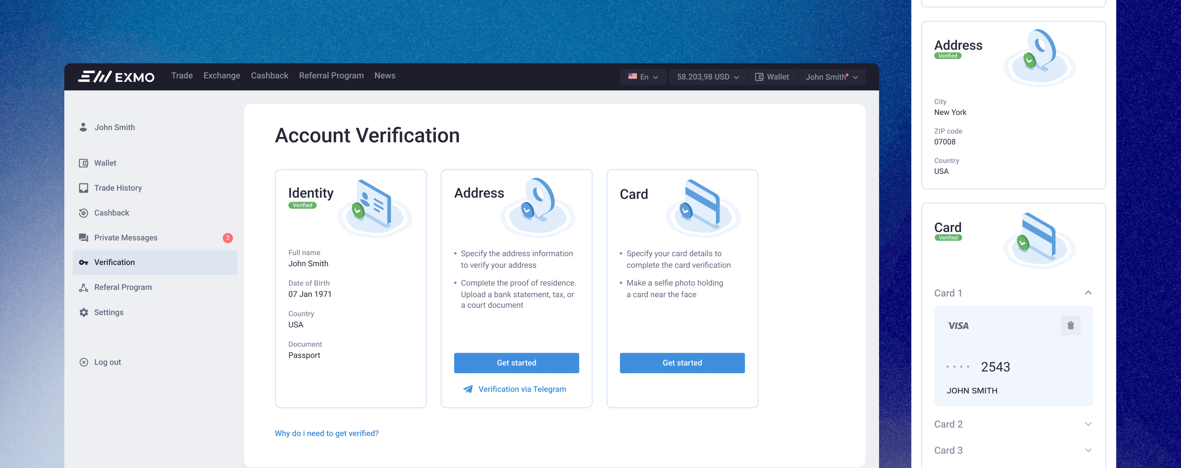Expand the Card 3 section

(1088, 450)
